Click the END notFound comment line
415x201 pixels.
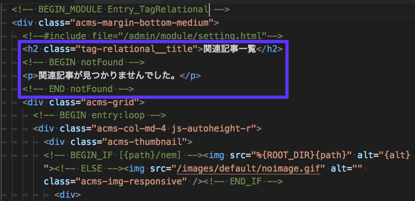coord(78,88)
